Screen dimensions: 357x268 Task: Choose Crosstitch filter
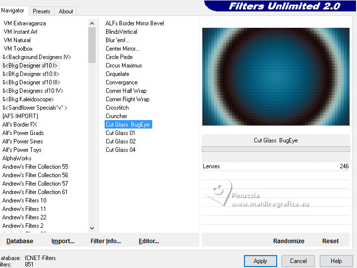117,108
